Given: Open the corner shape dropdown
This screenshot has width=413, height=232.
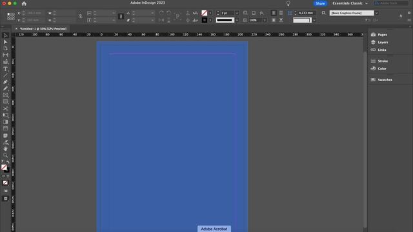Looking at the screenshot, I should click(x=314, y=20).
